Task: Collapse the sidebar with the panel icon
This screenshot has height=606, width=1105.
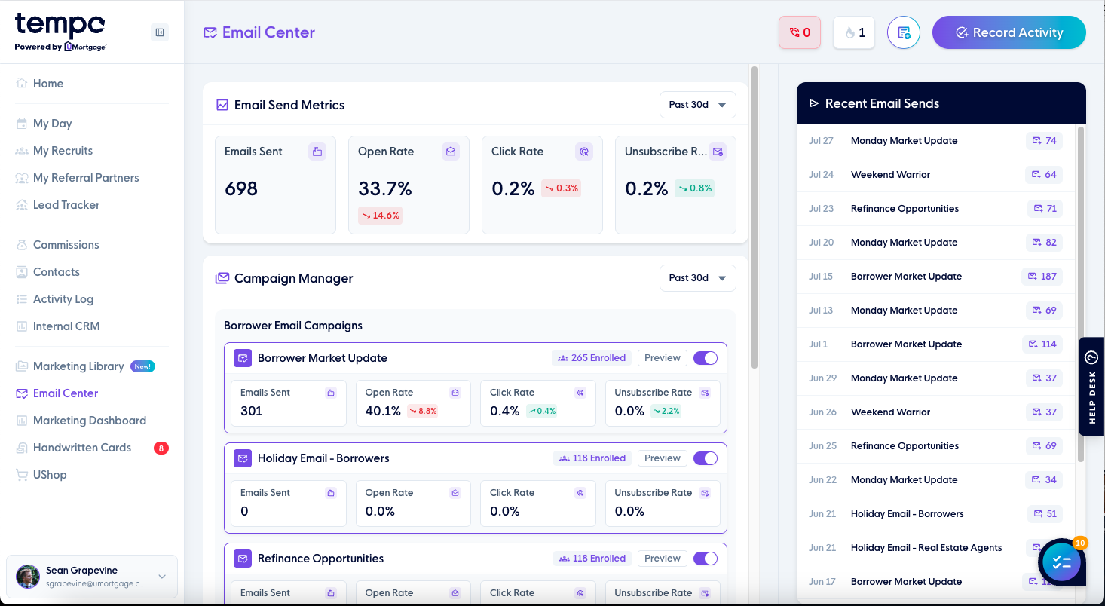Action: [159, 32]
